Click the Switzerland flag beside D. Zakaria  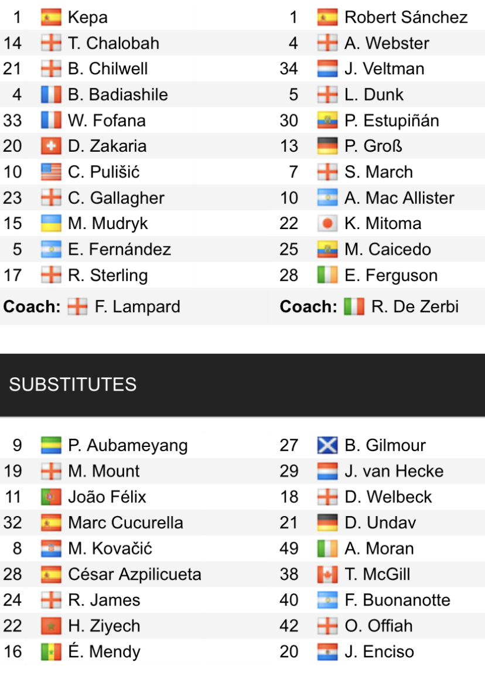51,146
